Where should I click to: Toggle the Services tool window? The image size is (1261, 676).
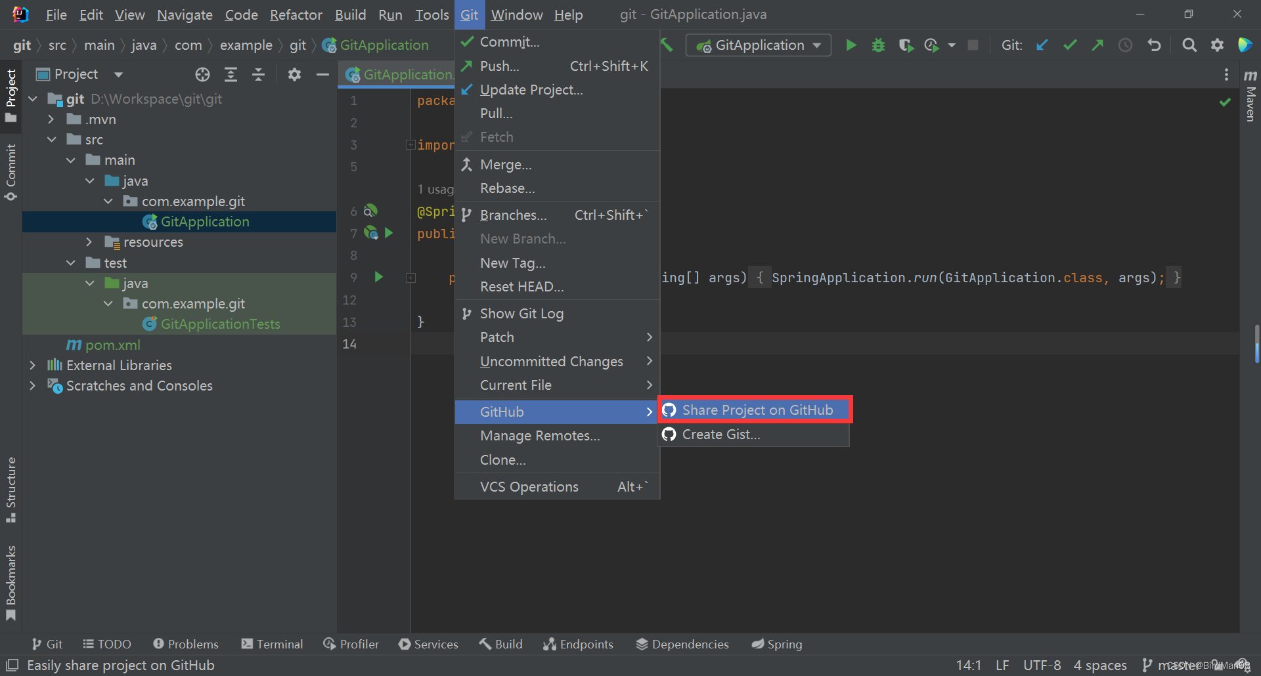pyautogui.click(x=428, y=644)
